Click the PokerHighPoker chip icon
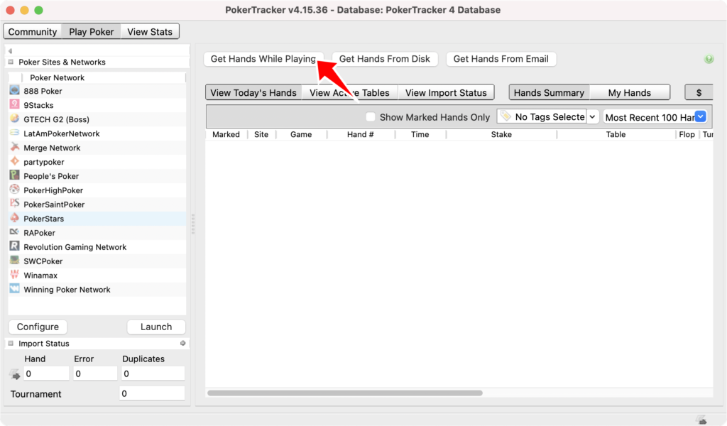The height and width of the screenshot is (426, 727). (x=15, y=190)
